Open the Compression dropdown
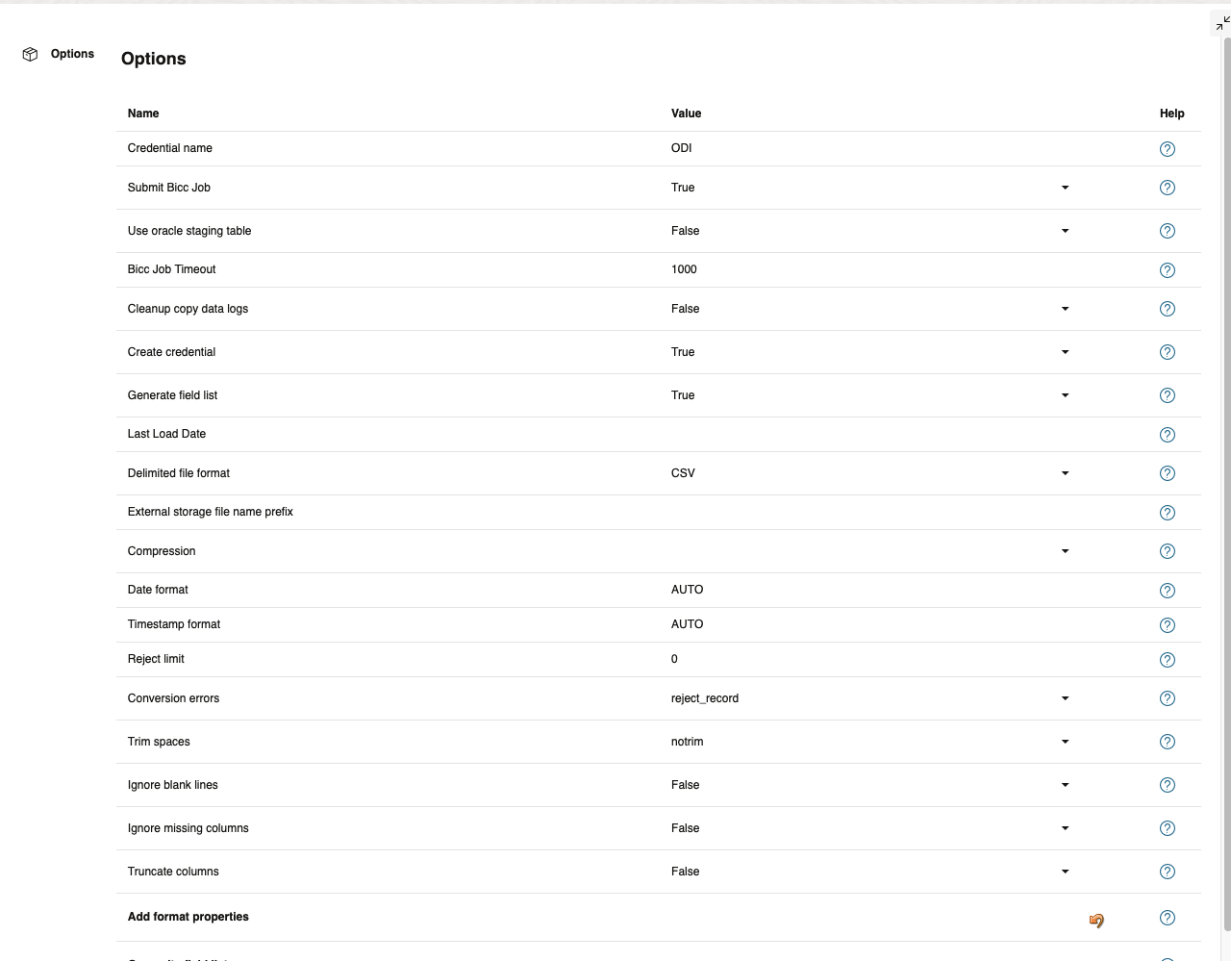The image size is (1231, 961). [1065, 551]
